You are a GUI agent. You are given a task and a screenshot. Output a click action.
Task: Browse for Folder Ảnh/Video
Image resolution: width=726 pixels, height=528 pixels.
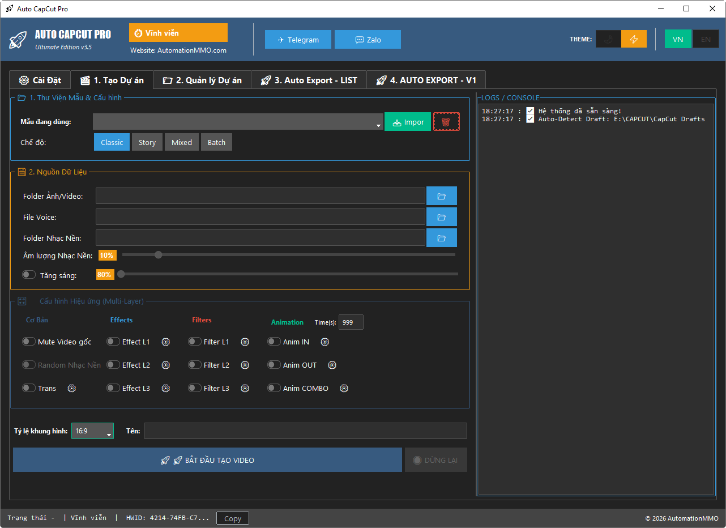click(x=442, y=196)
